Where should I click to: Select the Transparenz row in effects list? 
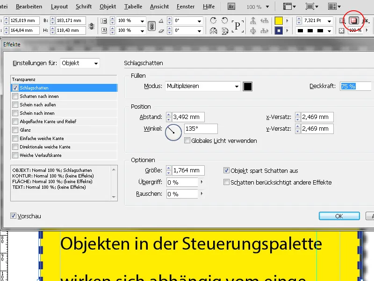pyautogui.click(x=64, y=79)
